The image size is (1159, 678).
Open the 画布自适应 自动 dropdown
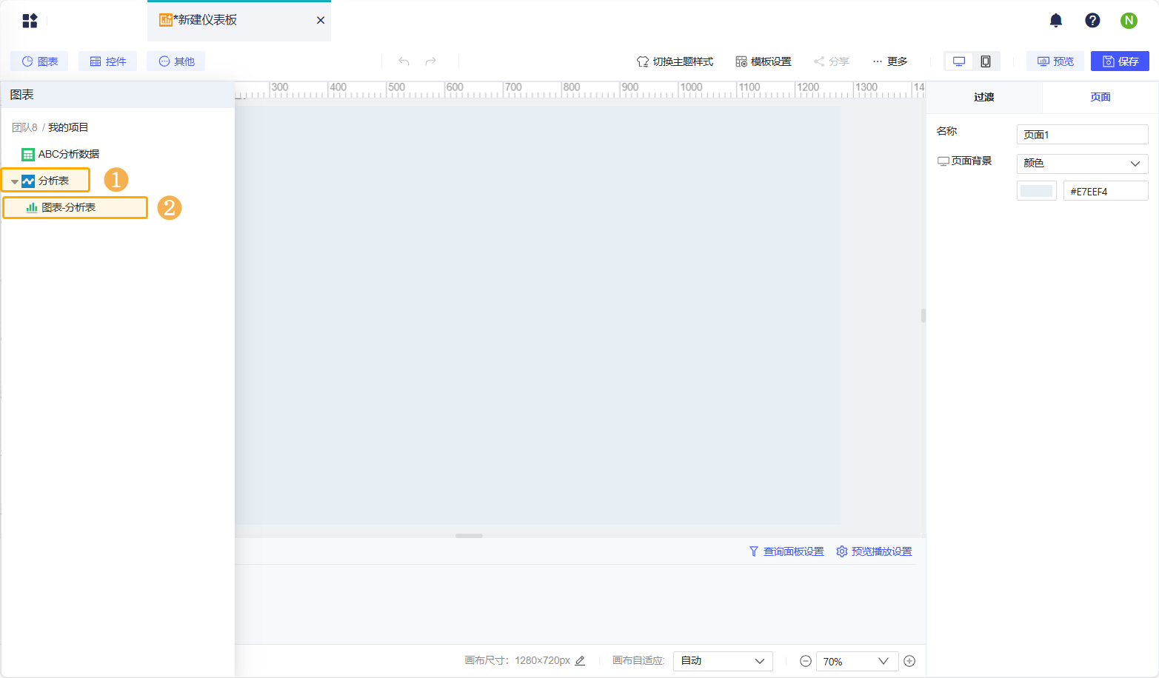(722, 661)
